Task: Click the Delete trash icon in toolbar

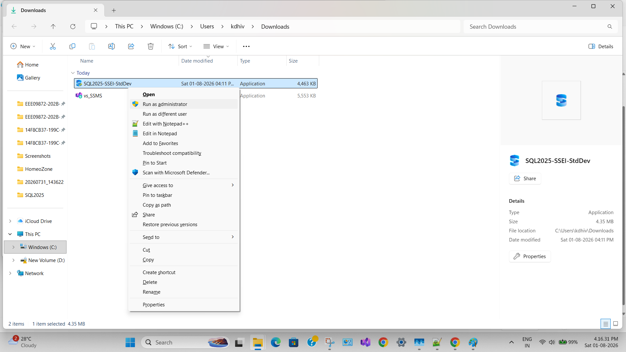Action: click(151, 46)
